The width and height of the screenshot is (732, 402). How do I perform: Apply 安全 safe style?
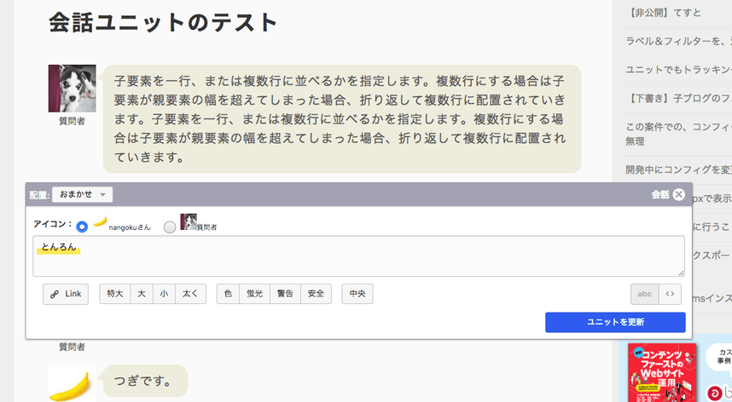pyautogui.click(x=316, y=294)
